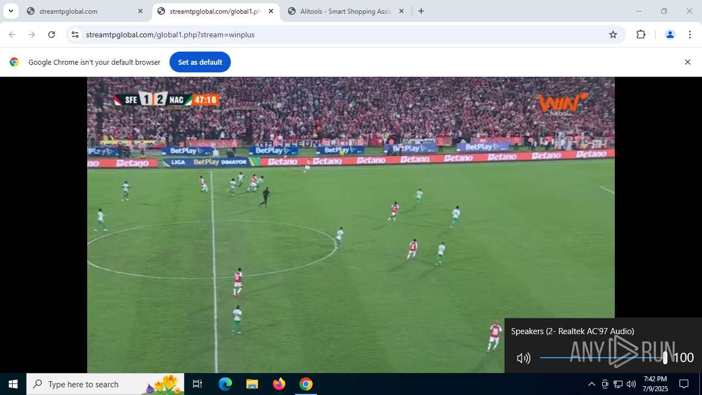Mute speakers using volume icon in flyout
The width and height of the screenshot is (702, 395).
[523, 358]
